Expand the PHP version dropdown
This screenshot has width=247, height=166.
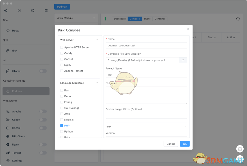pos(185,126)
